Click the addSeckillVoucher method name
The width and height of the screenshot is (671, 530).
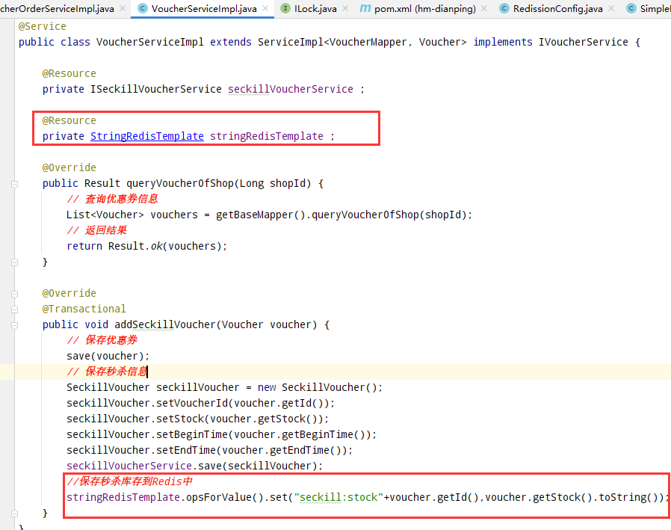coord(165,324)
